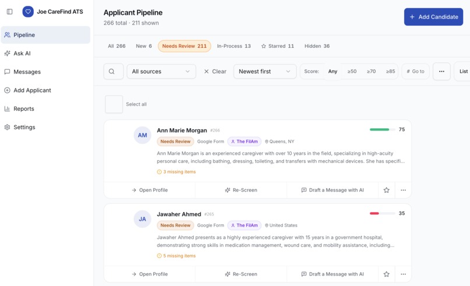Collapse the sidebar using the panel icon
Viewport: 470px width, 286px height.
click(x=9, y=12)
